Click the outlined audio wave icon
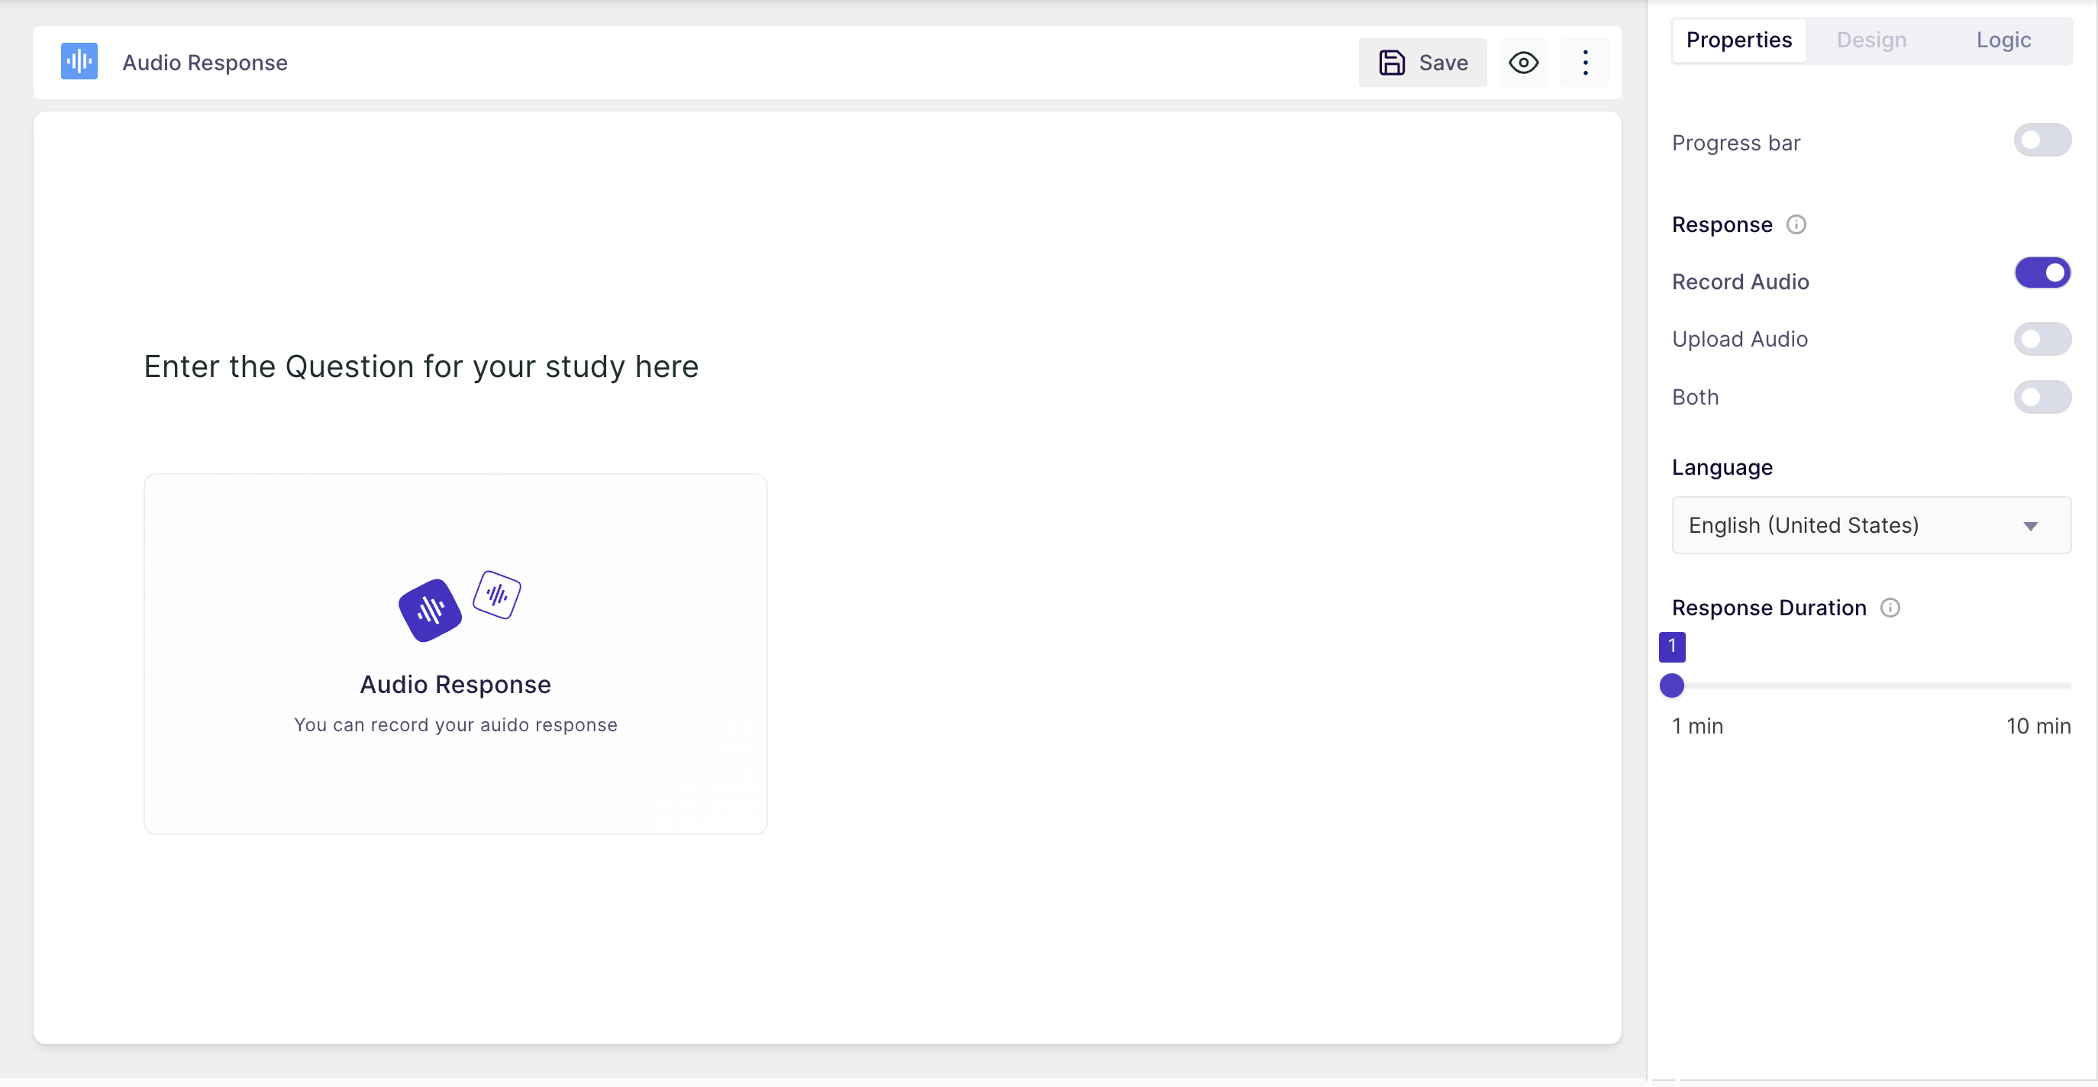2098x1087 pixels. (x=497, y=595)
